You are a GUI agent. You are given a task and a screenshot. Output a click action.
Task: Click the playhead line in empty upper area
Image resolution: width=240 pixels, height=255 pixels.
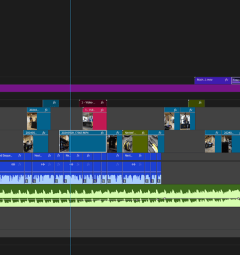pyautogui.click(x=70, y=38)
